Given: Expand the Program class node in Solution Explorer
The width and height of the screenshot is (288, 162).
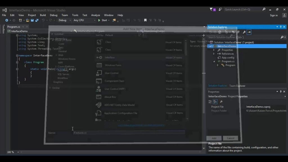Looking at the screenshot, I should [218, 65].
